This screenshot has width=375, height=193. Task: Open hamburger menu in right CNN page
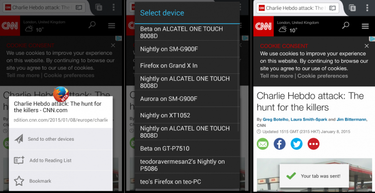pos(365,26)
